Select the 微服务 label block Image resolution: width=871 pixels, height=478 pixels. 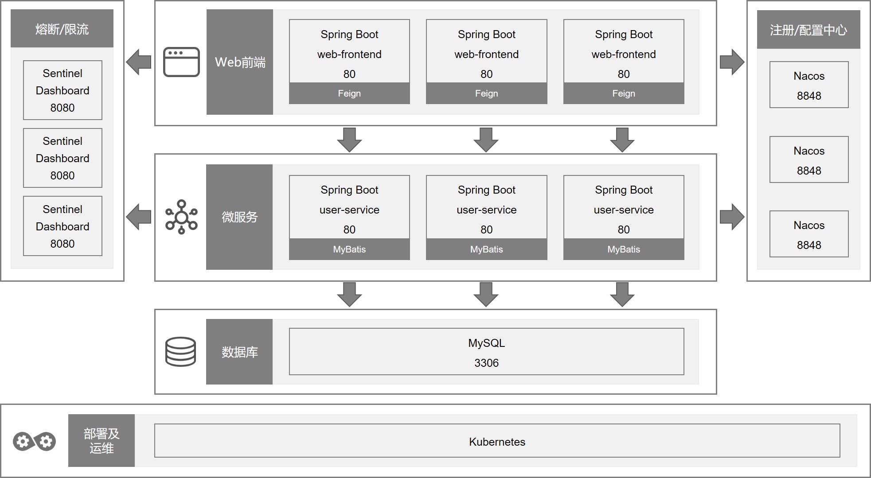point(239,217)
